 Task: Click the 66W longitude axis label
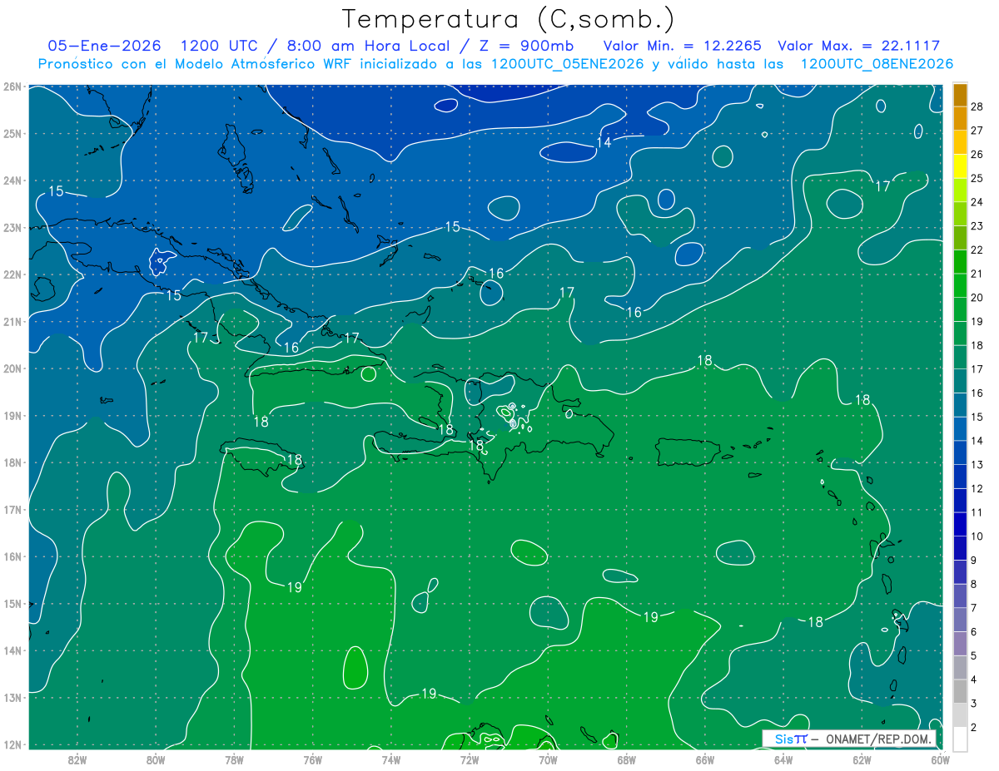pos(705,759)
